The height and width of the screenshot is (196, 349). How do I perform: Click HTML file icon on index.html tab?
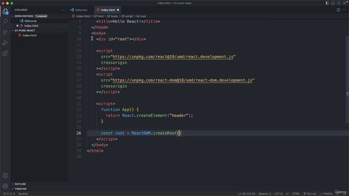coord(98,10)
